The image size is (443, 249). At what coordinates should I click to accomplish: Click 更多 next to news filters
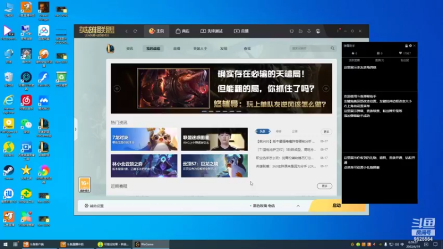pyautogui.click(x=326, y=132)
